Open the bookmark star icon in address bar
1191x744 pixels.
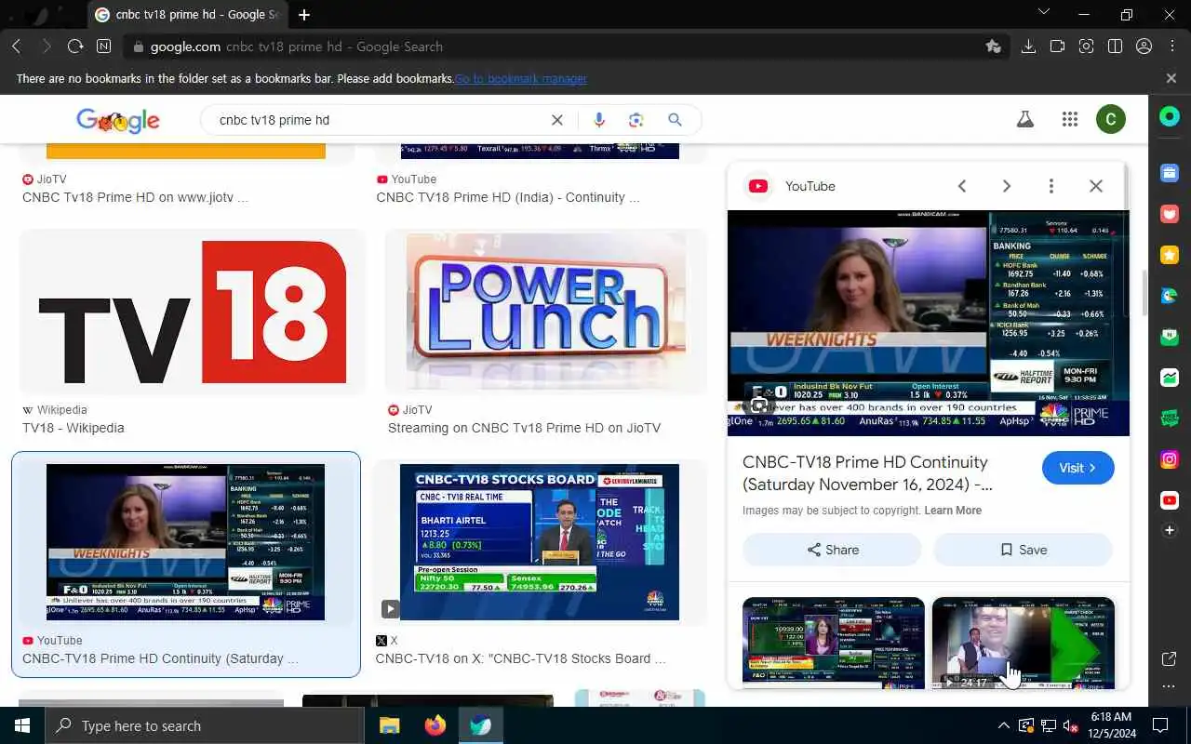pyautogui.click(x=993, y=46)
